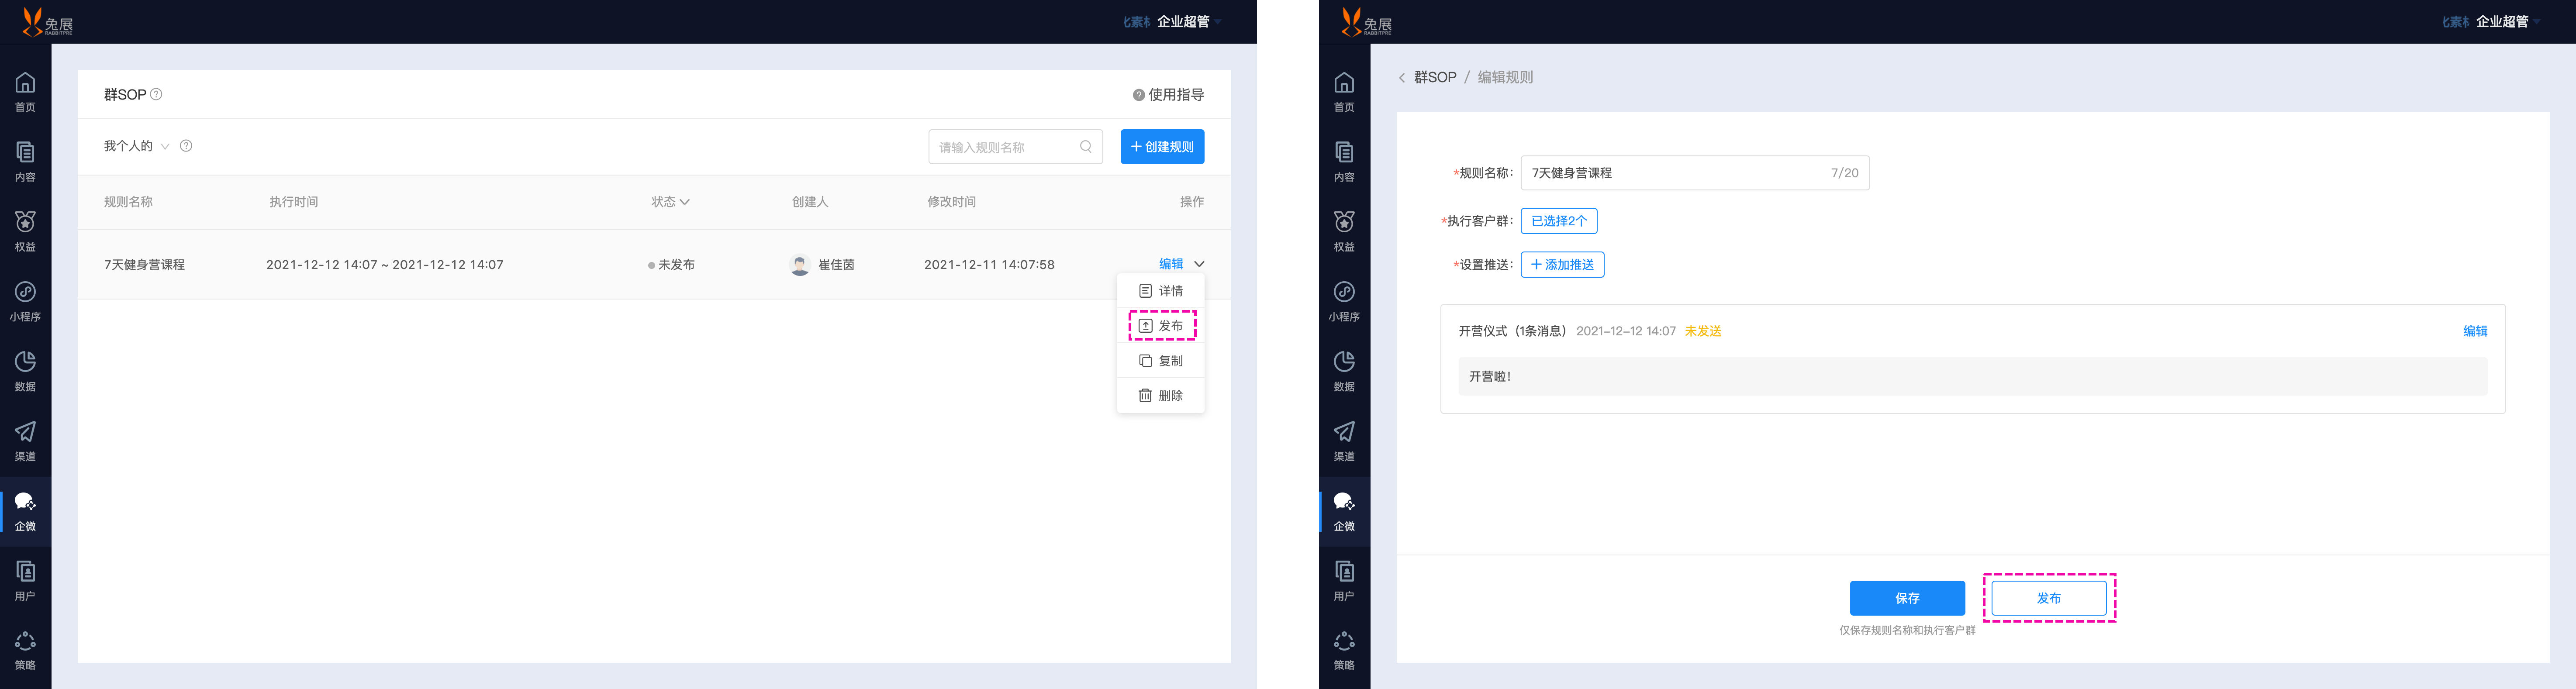Open 权益 in right window sidebar
The width and height of the screenshot is (2576, 689).
1344,232
